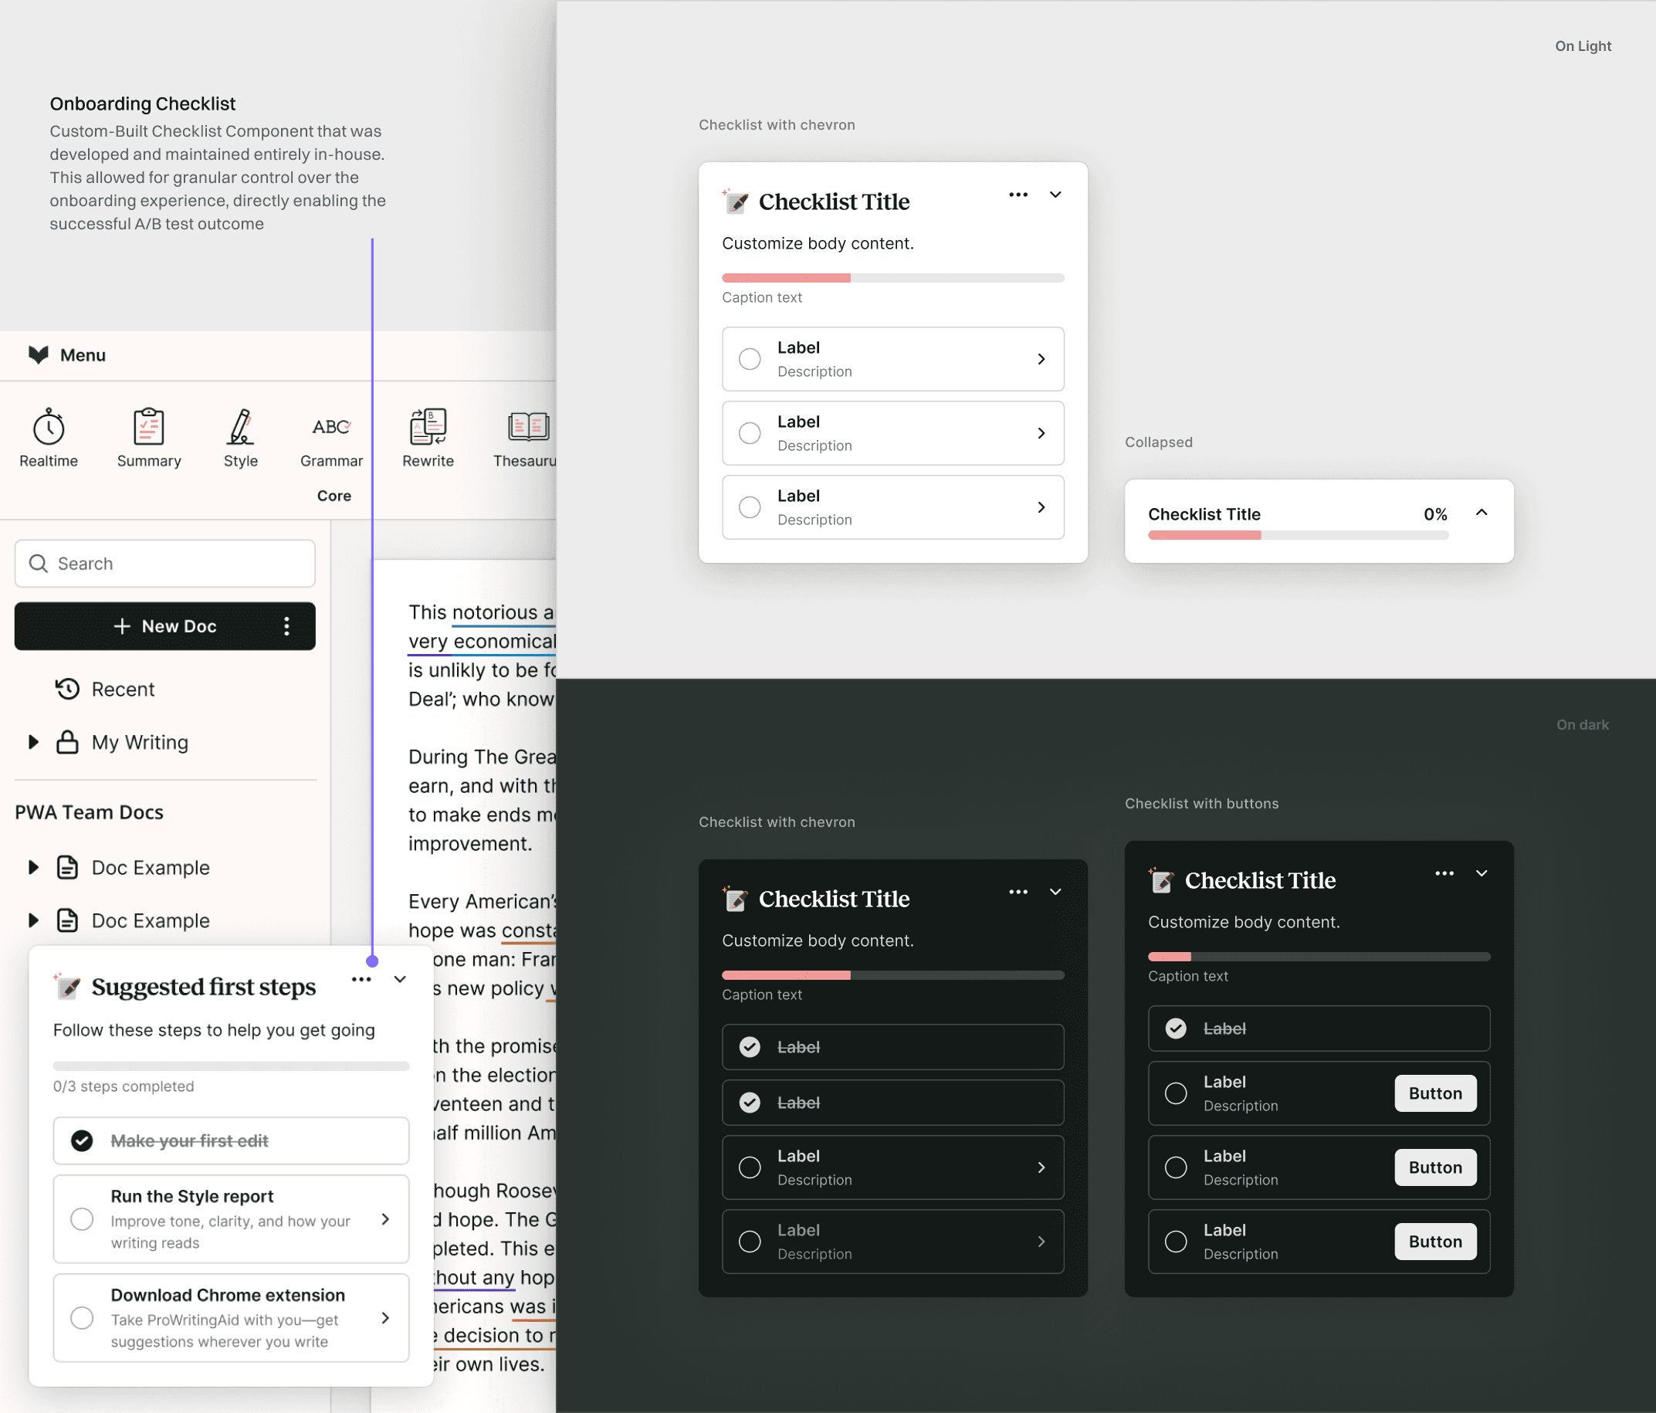Collapse the Suggested first steps card
The height and width of the screenshot is (1413, 1656).
[x=401, y=980]
